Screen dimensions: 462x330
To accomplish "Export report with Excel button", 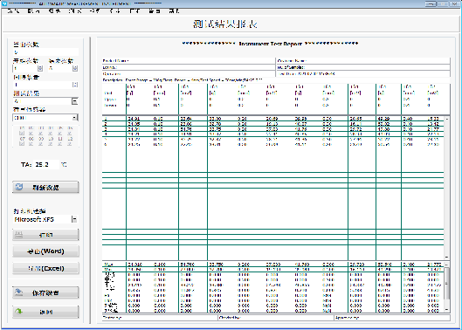I will coord(45,268).
